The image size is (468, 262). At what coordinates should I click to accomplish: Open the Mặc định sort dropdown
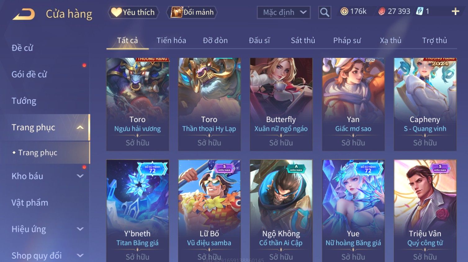[x=284, y=12]
